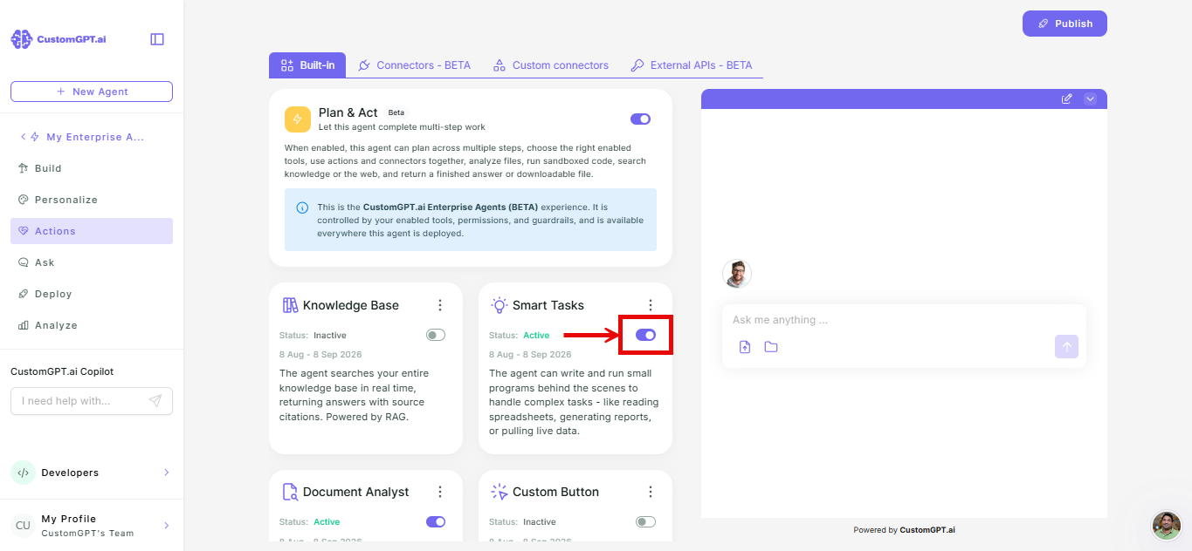Viewport: 1192px width, 551px height.
Task: Click the info icon in the blue notice
Action: [302, 207]
